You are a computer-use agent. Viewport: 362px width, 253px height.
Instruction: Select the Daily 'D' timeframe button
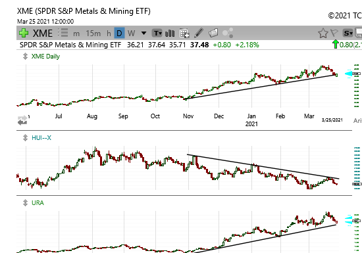pyautogui.click(x=119, y=33)
